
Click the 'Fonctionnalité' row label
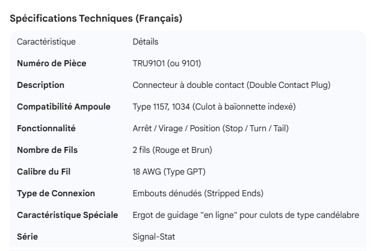[46, 128]
